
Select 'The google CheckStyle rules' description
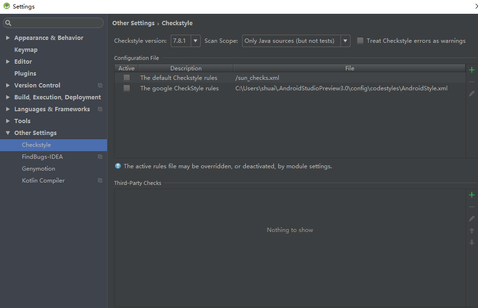(179, 88)
